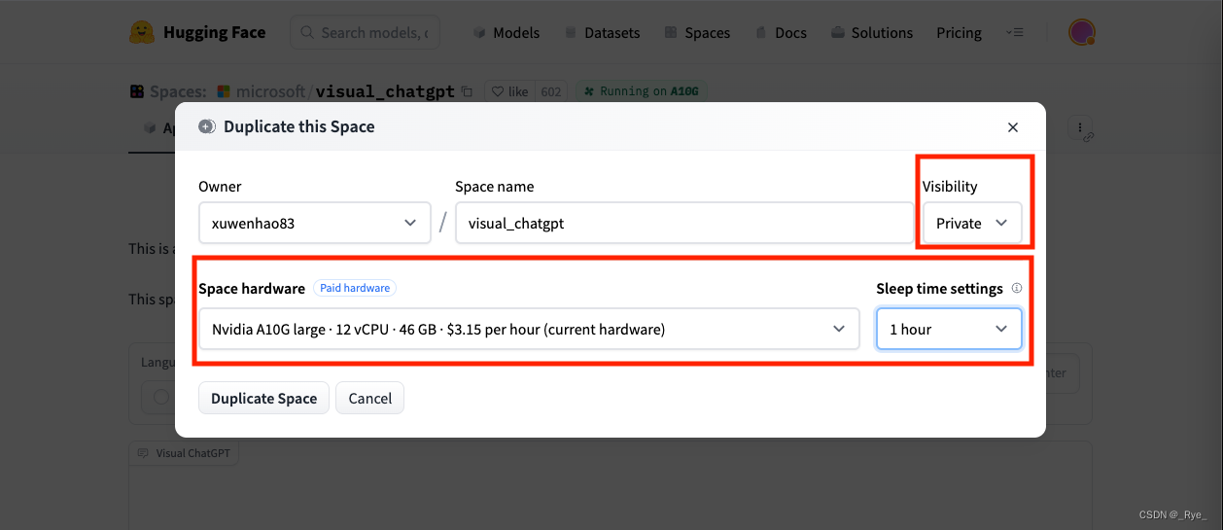Viewport: 1223px width, 530px height.
Task: Click the Paid hardware badge
Action: (x=355, y=288)
